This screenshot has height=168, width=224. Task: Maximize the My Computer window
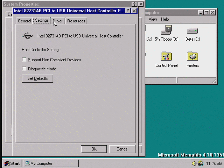206,13
